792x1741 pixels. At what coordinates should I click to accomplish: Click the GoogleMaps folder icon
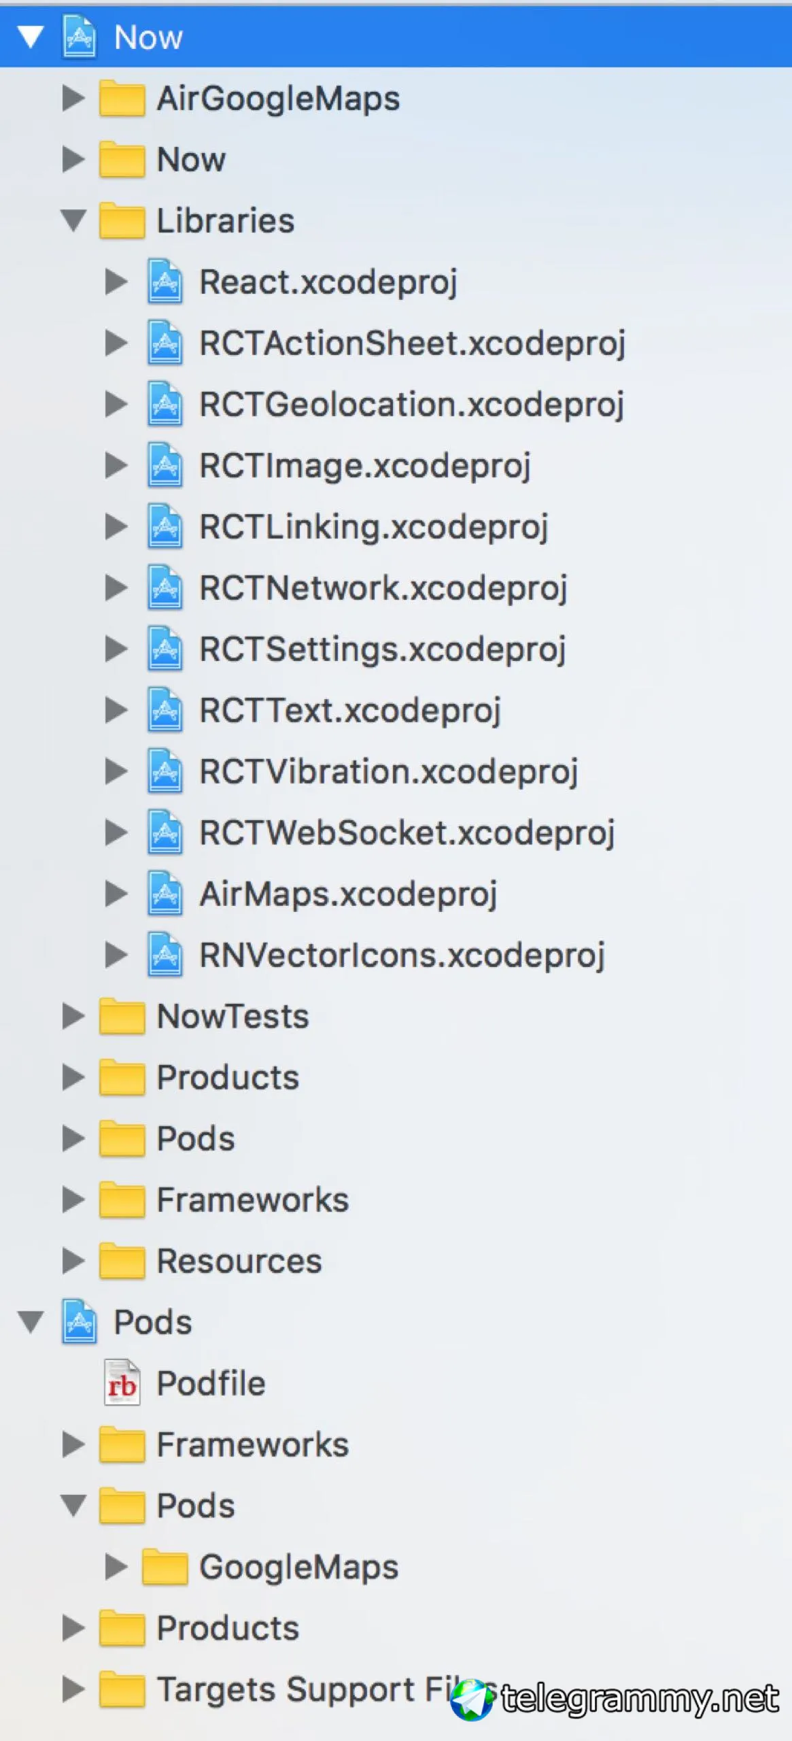pyautogui.click(x=165, y=1567)
